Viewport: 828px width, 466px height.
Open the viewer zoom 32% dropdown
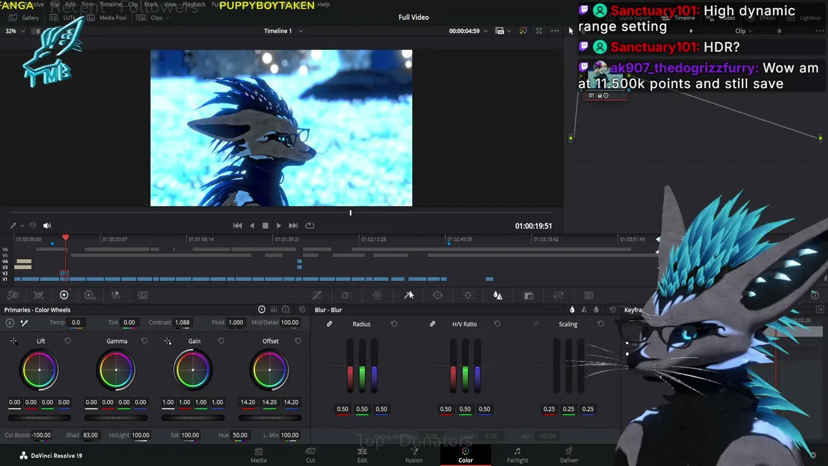tap(14, 31)
